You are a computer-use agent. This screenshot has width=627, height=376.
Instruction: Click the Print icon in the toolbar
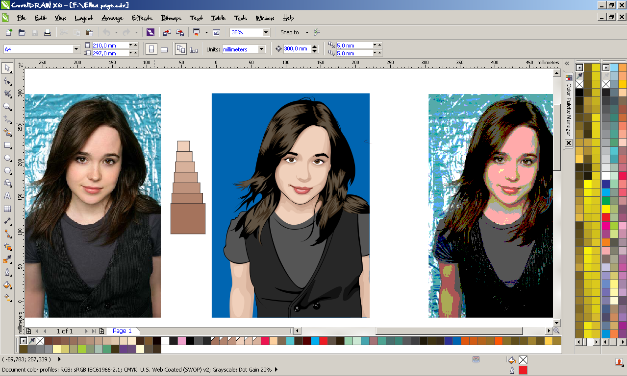(48, 33)
